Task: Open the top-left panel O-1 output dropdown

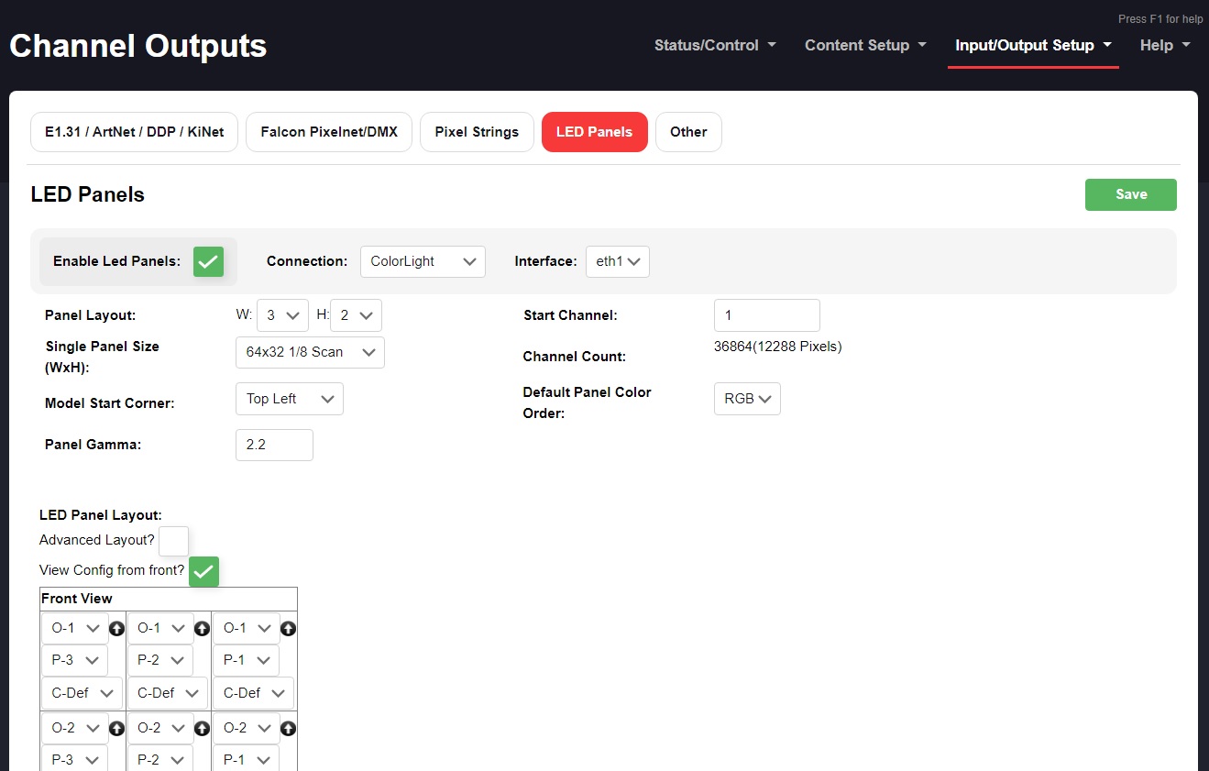Action: point(74,629)
